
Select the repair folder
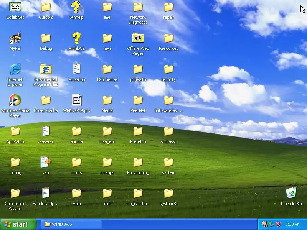click(x=168, y=7)
